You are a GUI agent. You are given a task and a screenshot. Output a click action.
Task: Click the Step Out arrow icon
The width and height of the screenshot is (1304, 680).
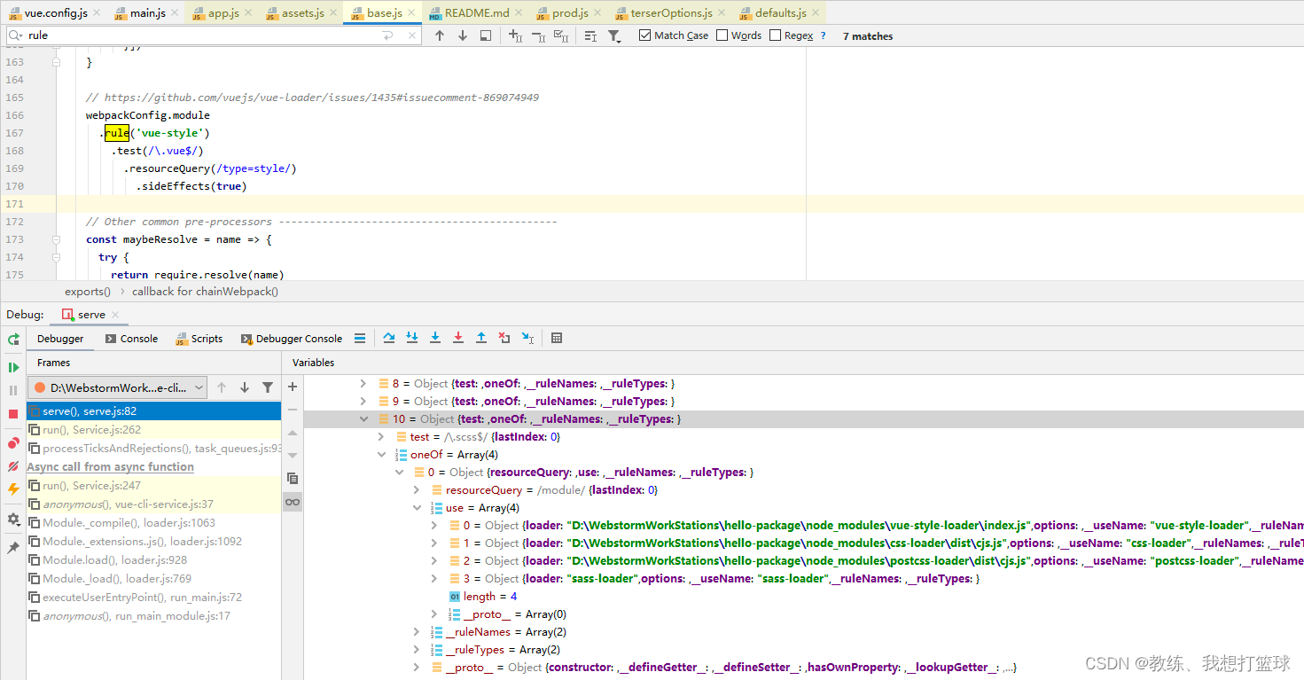[x=481, y=338]
